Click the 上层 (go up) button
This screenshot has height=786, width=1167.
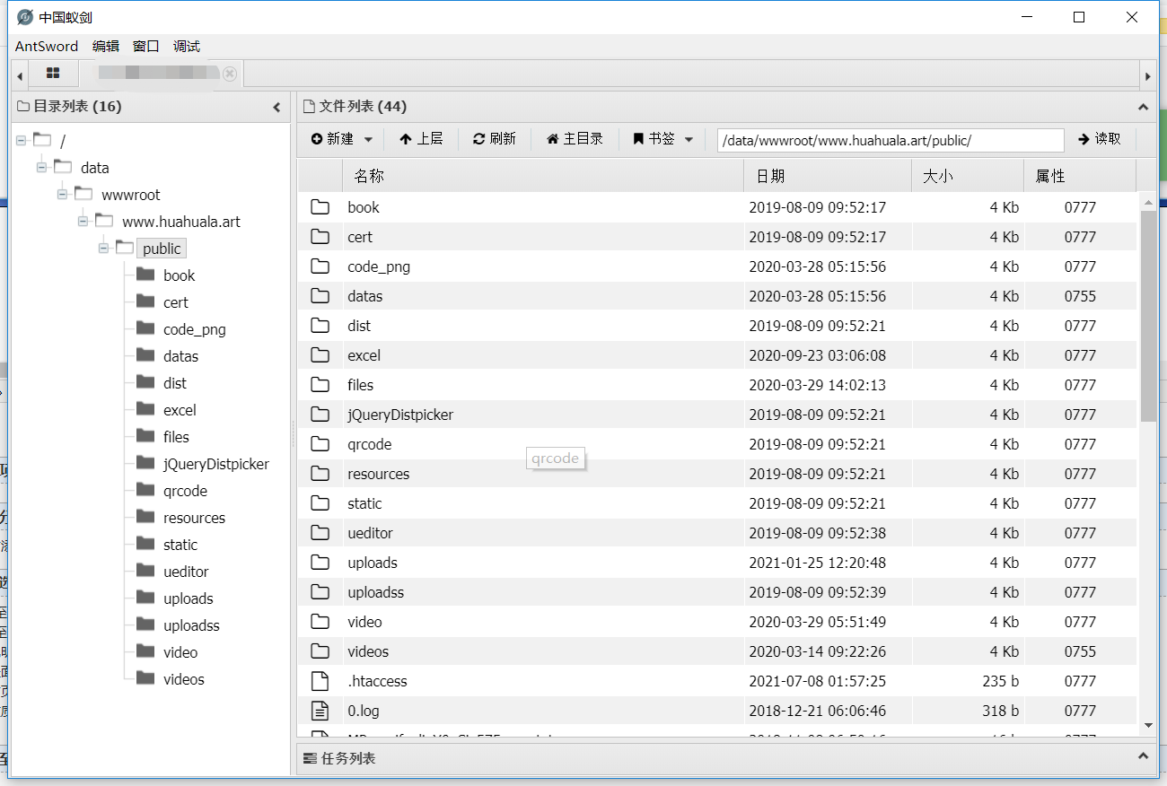421,139
